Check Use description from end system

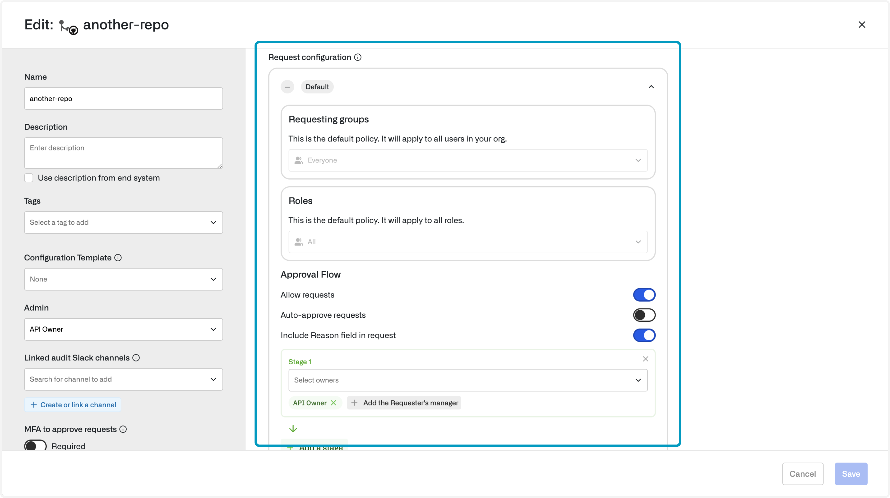[x=29, y=178]
